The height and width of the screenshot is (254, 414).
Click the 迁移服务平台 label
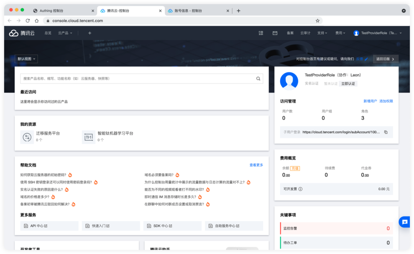point(48,134)
